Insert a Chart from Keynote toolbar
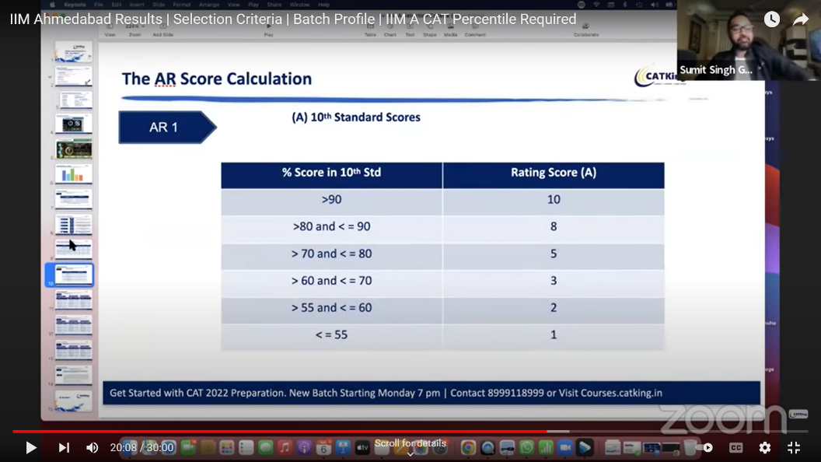This screenshot has height=462, width=821. pos(390,30)
